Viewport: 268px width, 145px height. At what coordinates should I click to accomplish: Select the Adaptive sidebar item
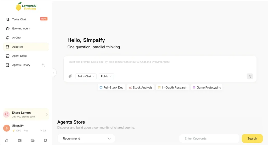click(26, 47)
